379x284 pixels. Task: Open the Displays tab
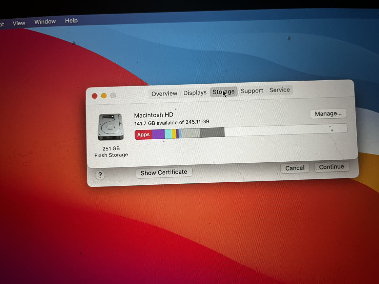pos(195,93)
